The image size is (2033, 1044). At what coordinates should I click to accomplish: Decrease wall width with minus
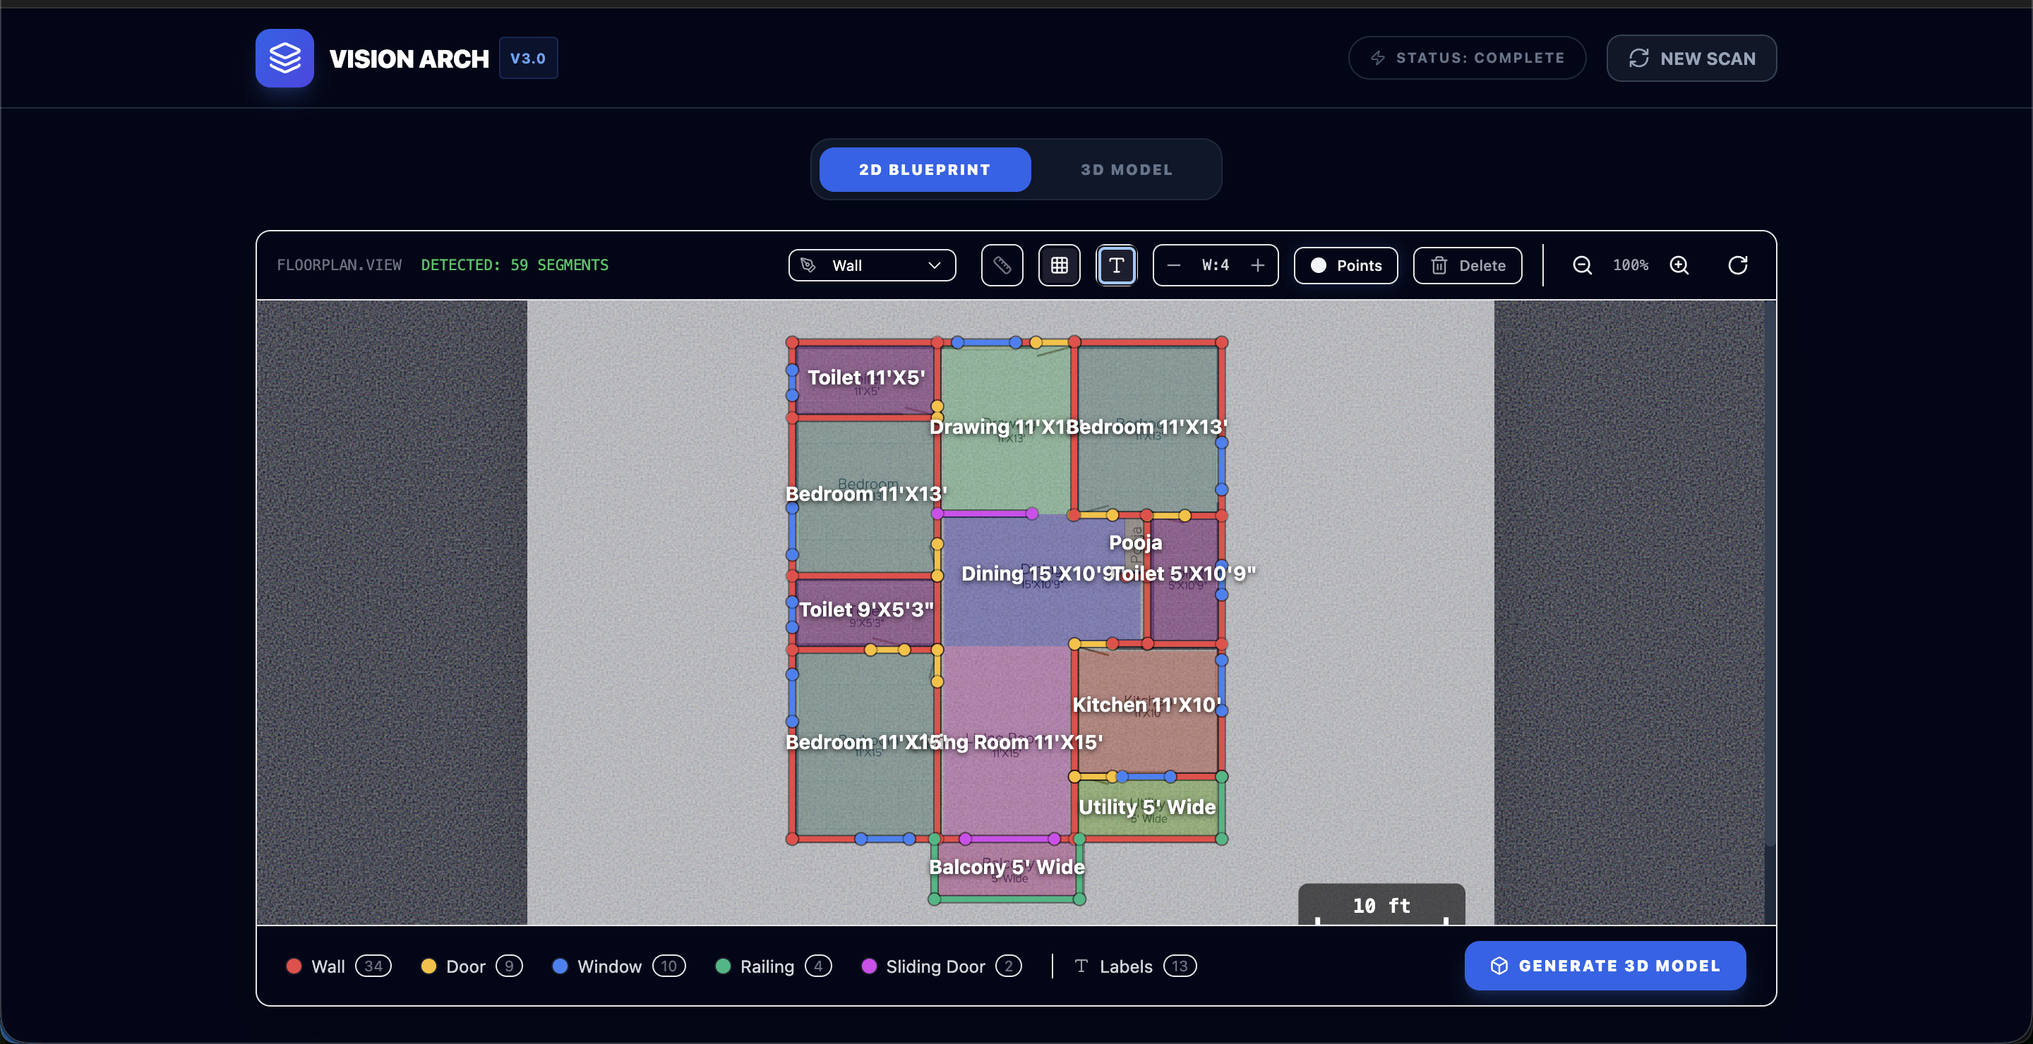(1173, 265)
